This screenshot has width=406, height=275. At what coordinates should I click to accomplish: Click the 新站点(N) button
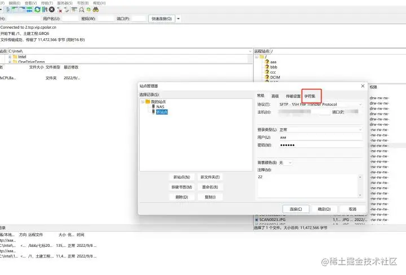point(182,177)
